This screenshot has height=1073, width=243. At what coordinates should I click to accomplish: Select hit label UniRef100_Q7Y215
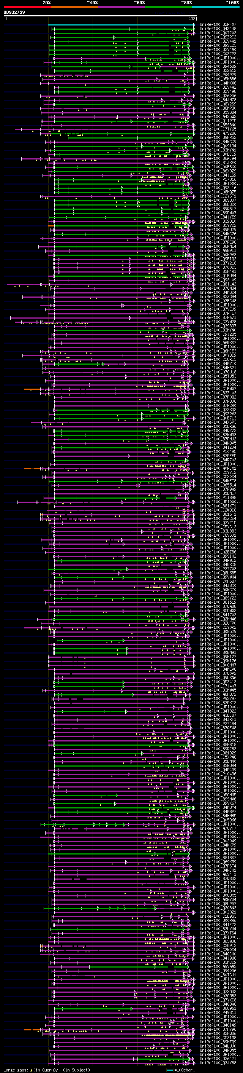tap(218, 523)
